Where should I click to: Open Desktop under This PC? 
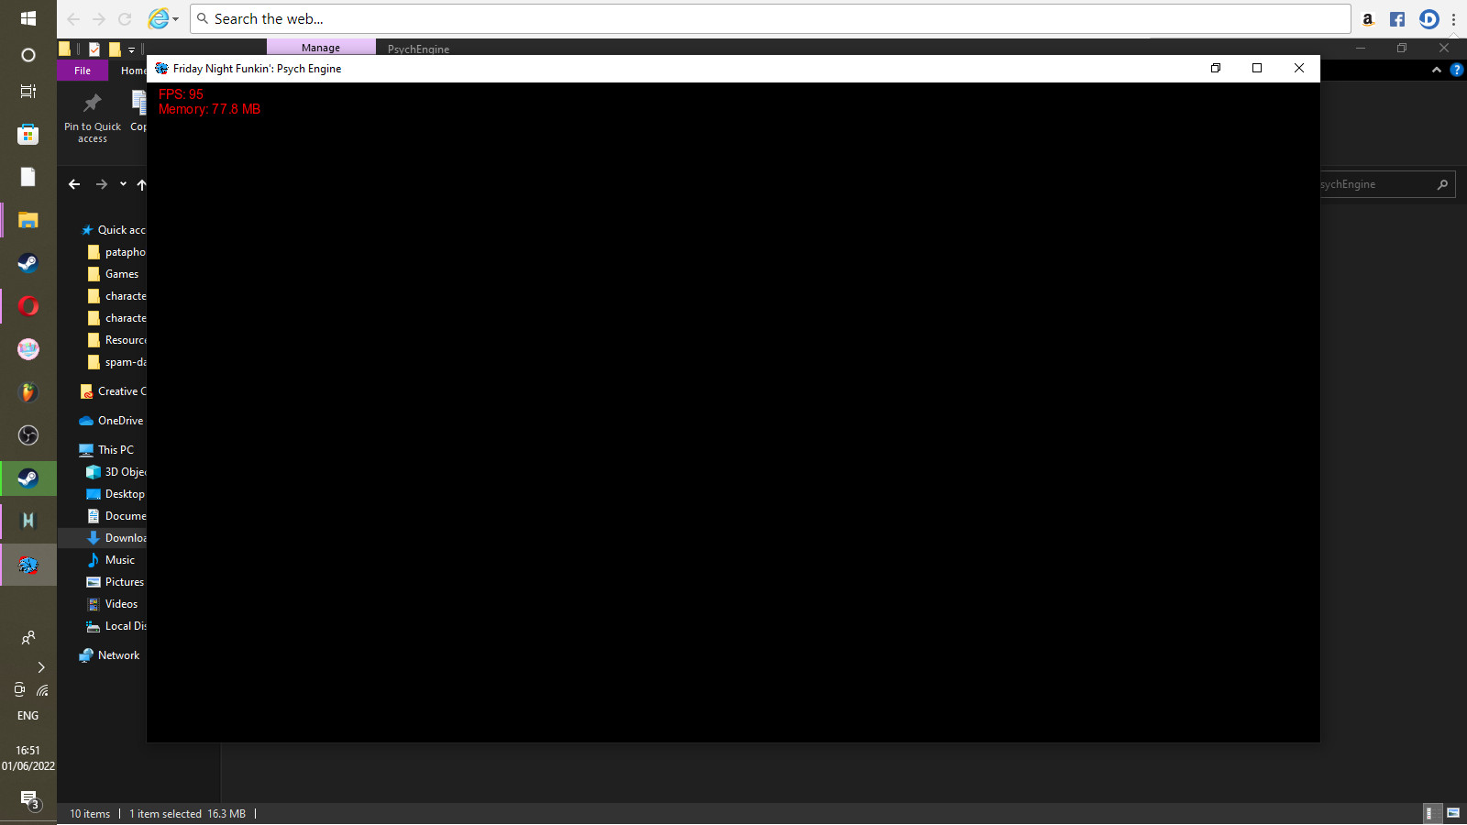point(116,494)
